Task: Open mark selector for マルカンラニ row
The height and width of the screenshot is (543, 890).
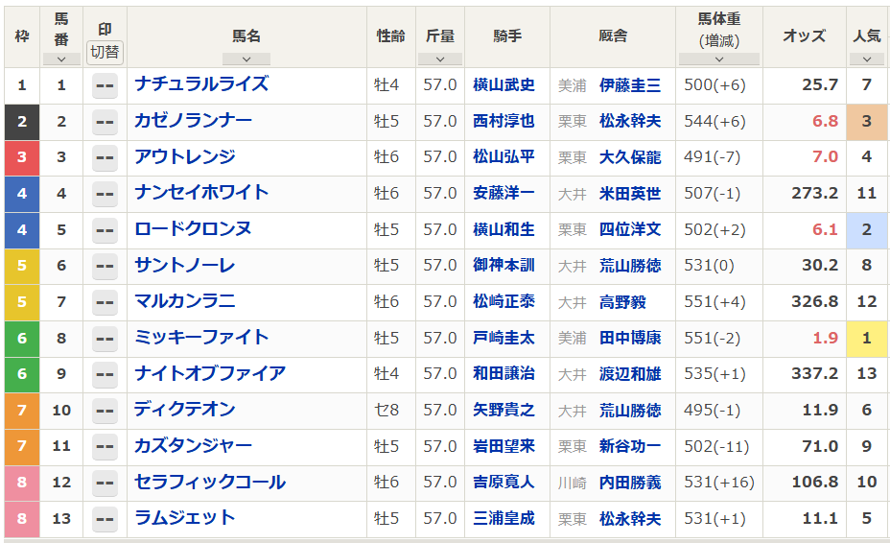Action: [105, 303]
